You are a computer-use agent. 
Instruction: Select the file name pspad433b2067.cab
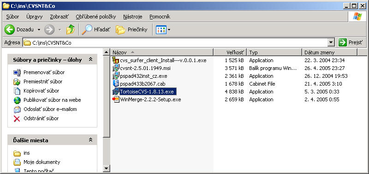[x=143, y=84]
